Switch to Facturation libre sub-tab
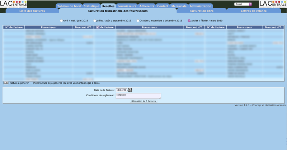 (x=201, y=11)
